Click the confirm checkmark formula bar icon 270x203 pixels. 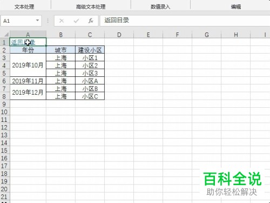click(x=76, y=21)
